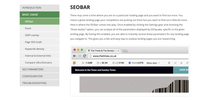Image resolution: width=204 pixels, height=100 pixels.
Task: Select the Basic Usage sidebar section
Action: (x=40, y=15)
